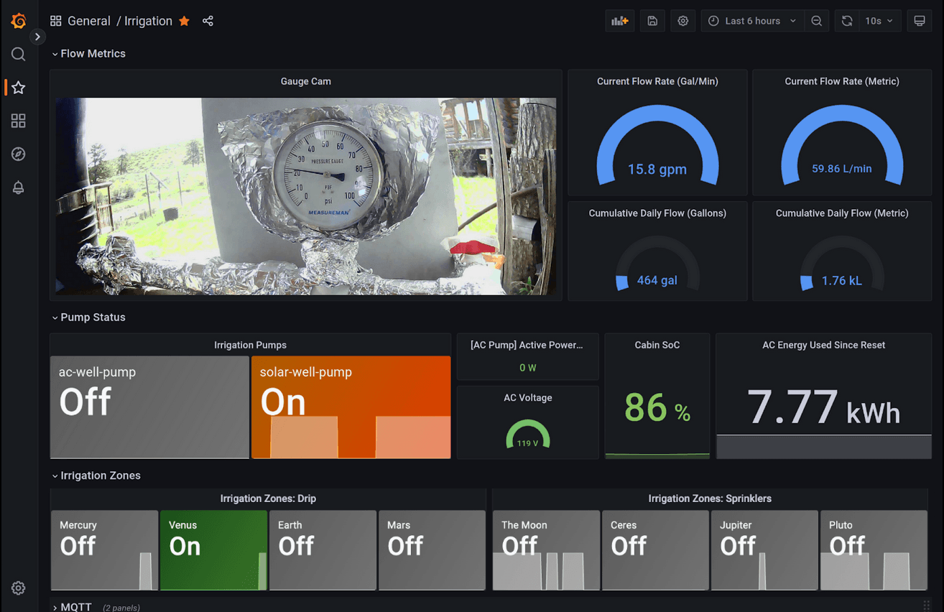Screen dimensions: 944x612
Task: Open Dashboards via the four-squares sidebar icon
Action: [x=18, y=121]
